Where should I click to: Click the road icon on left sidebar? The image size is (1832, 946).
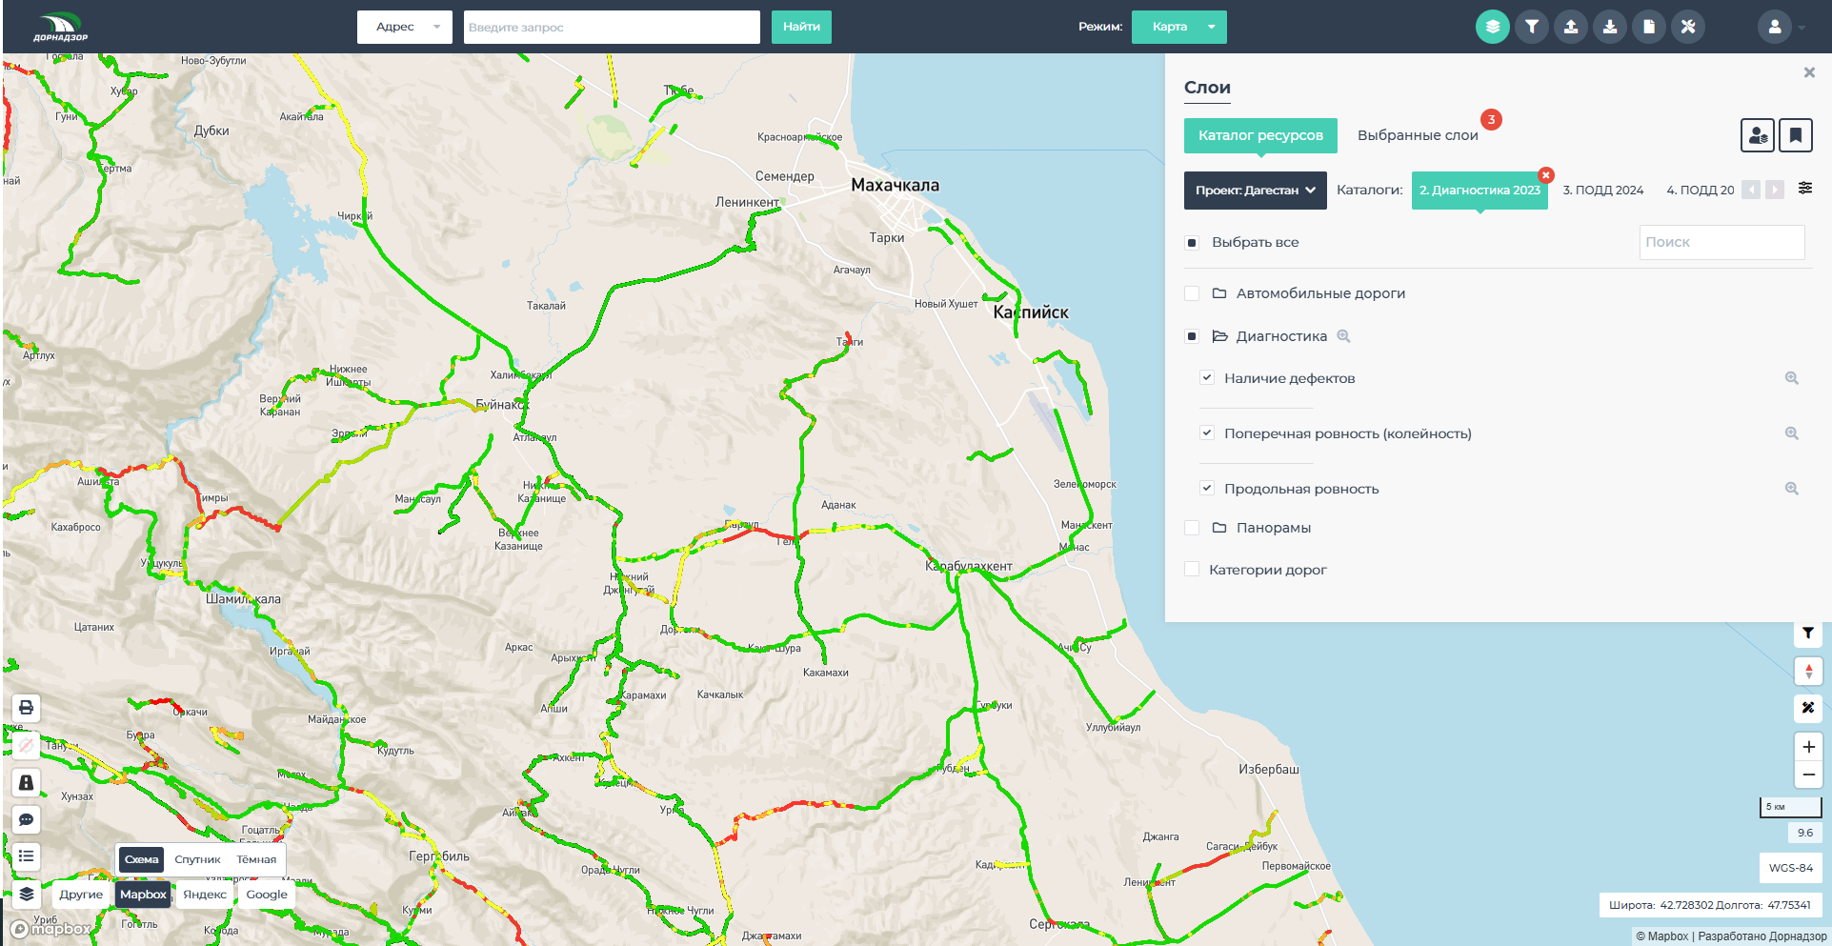(x=27, y=783)
